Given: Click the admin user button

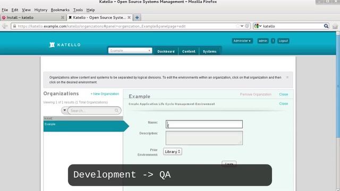Looking at the screenshot, I should 263,41.
